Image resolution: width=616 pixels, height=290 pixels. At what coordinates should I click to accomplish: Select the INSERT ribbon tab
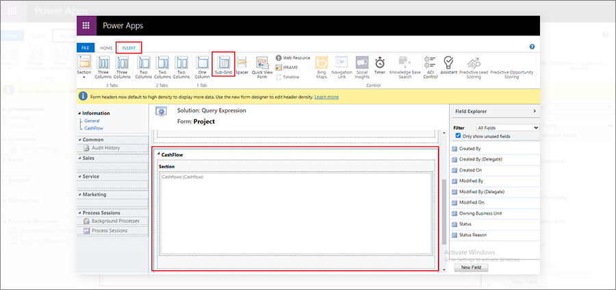click(129, 48)
